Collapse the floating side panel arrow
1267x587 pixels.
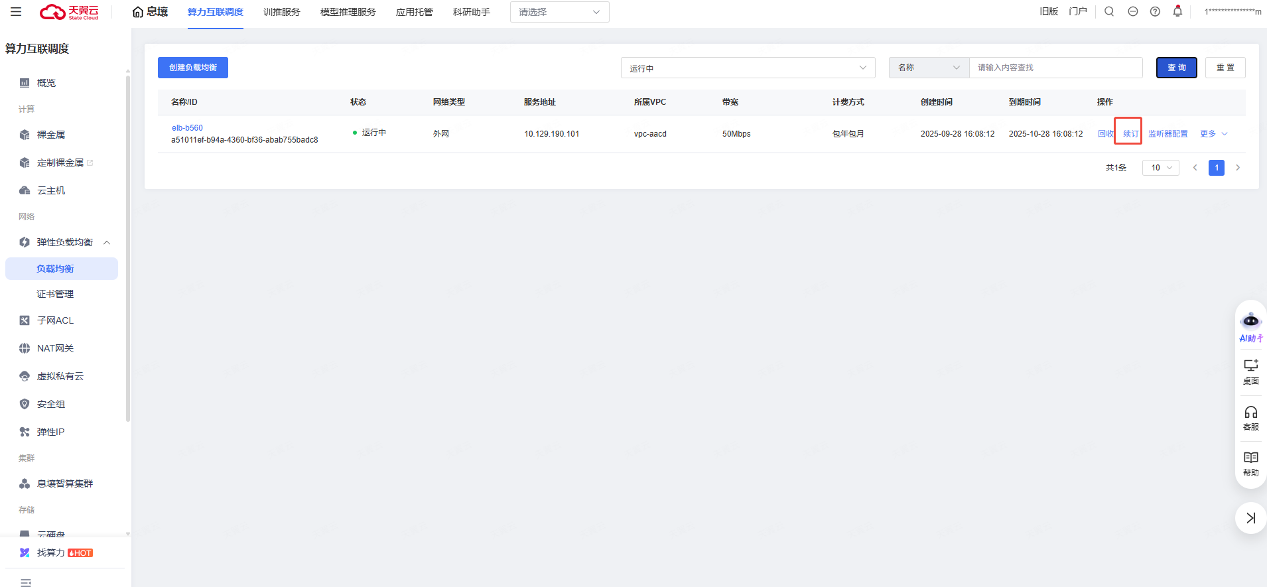tap(1251, 518)
